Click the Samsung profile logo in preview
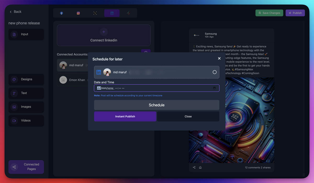314x183 pixels. (197, 35)
